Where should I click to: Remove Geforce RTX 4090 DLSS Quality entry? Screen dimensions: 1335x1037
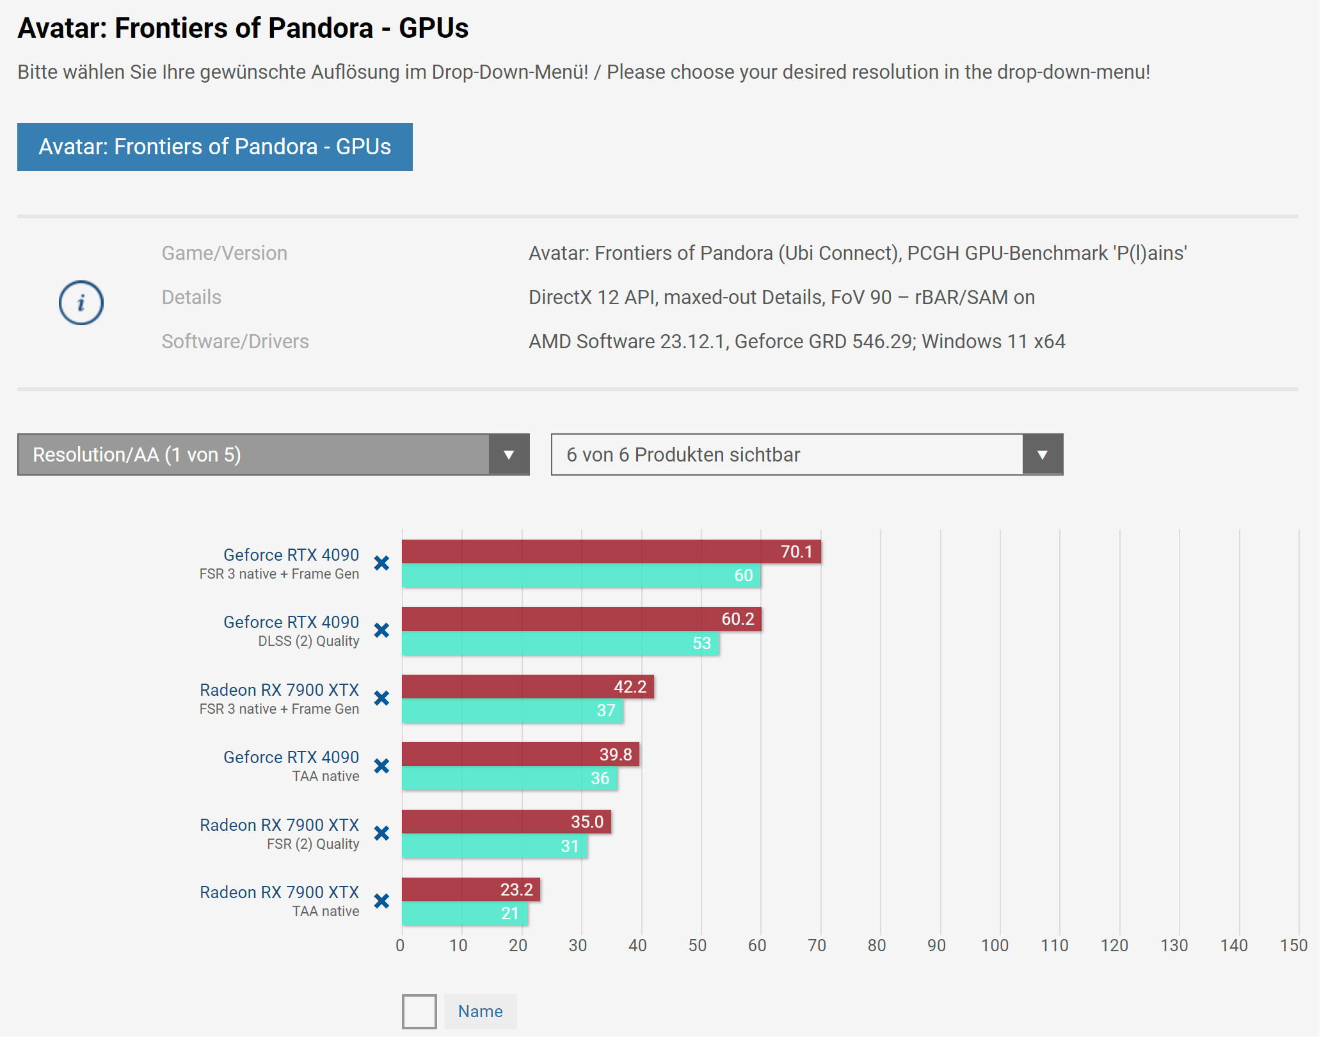click(x=381, y=631)
